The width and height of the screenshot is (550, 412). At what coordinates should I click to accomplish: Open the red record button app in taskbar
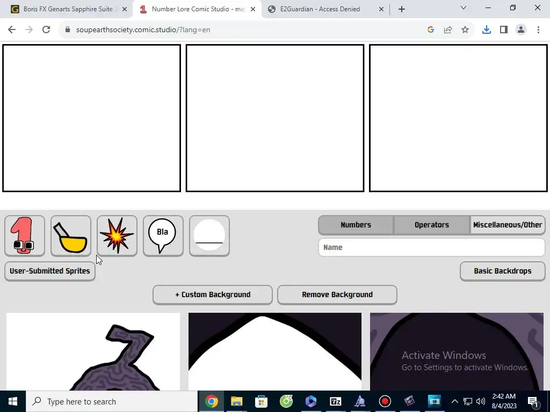(x=385, y=401)
